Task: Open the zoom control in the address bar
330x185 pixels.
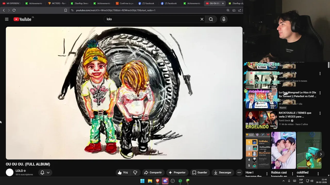Action: tap(228, 10)
